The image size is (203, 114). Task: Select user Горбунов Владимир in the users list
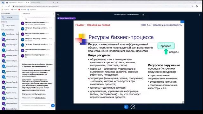pos(10,104)
